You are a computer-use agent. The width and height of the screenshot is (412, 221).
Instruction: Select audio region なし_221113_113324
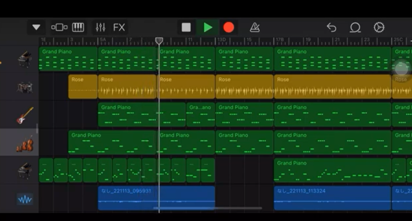click(333, 198)
